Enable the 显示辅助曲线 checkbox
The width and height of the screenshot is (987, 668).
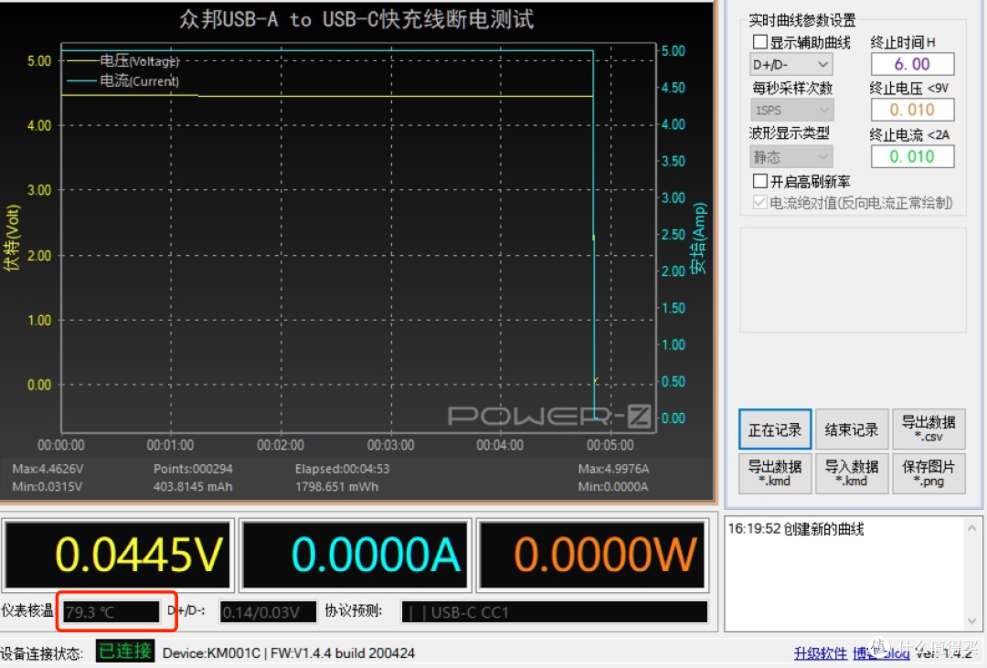point(760,42)
